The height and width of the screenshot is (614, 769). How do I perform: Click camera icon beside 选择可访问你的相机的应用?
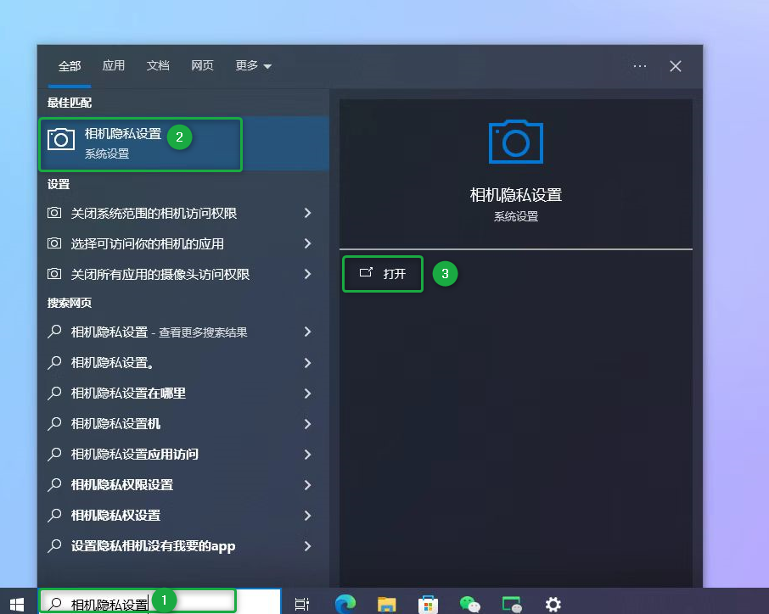[54, 243]
